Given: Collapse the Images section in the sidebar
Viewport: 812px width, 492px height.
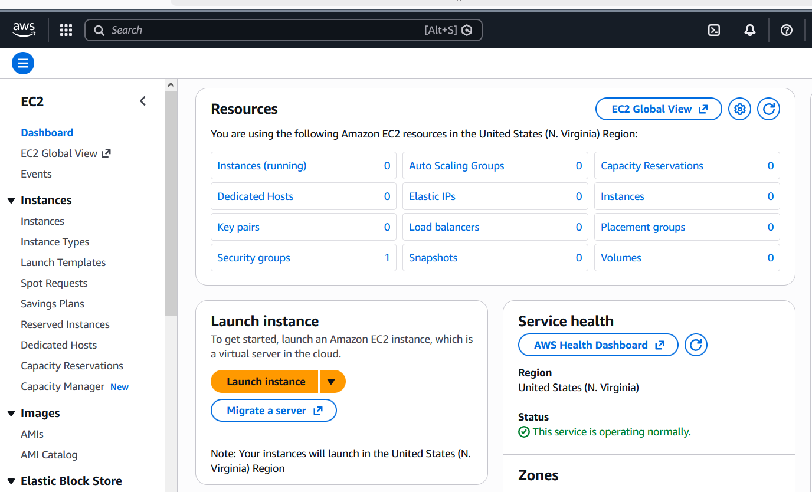Looking at the screenshot, I should click(x=11, y=413).
